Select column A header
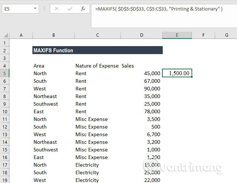The width and height of the screenshot is (237, 183). click(x=21, y=35)
